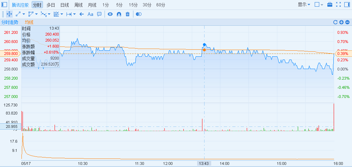Click the 10:30 time axis label

(83, 163)
